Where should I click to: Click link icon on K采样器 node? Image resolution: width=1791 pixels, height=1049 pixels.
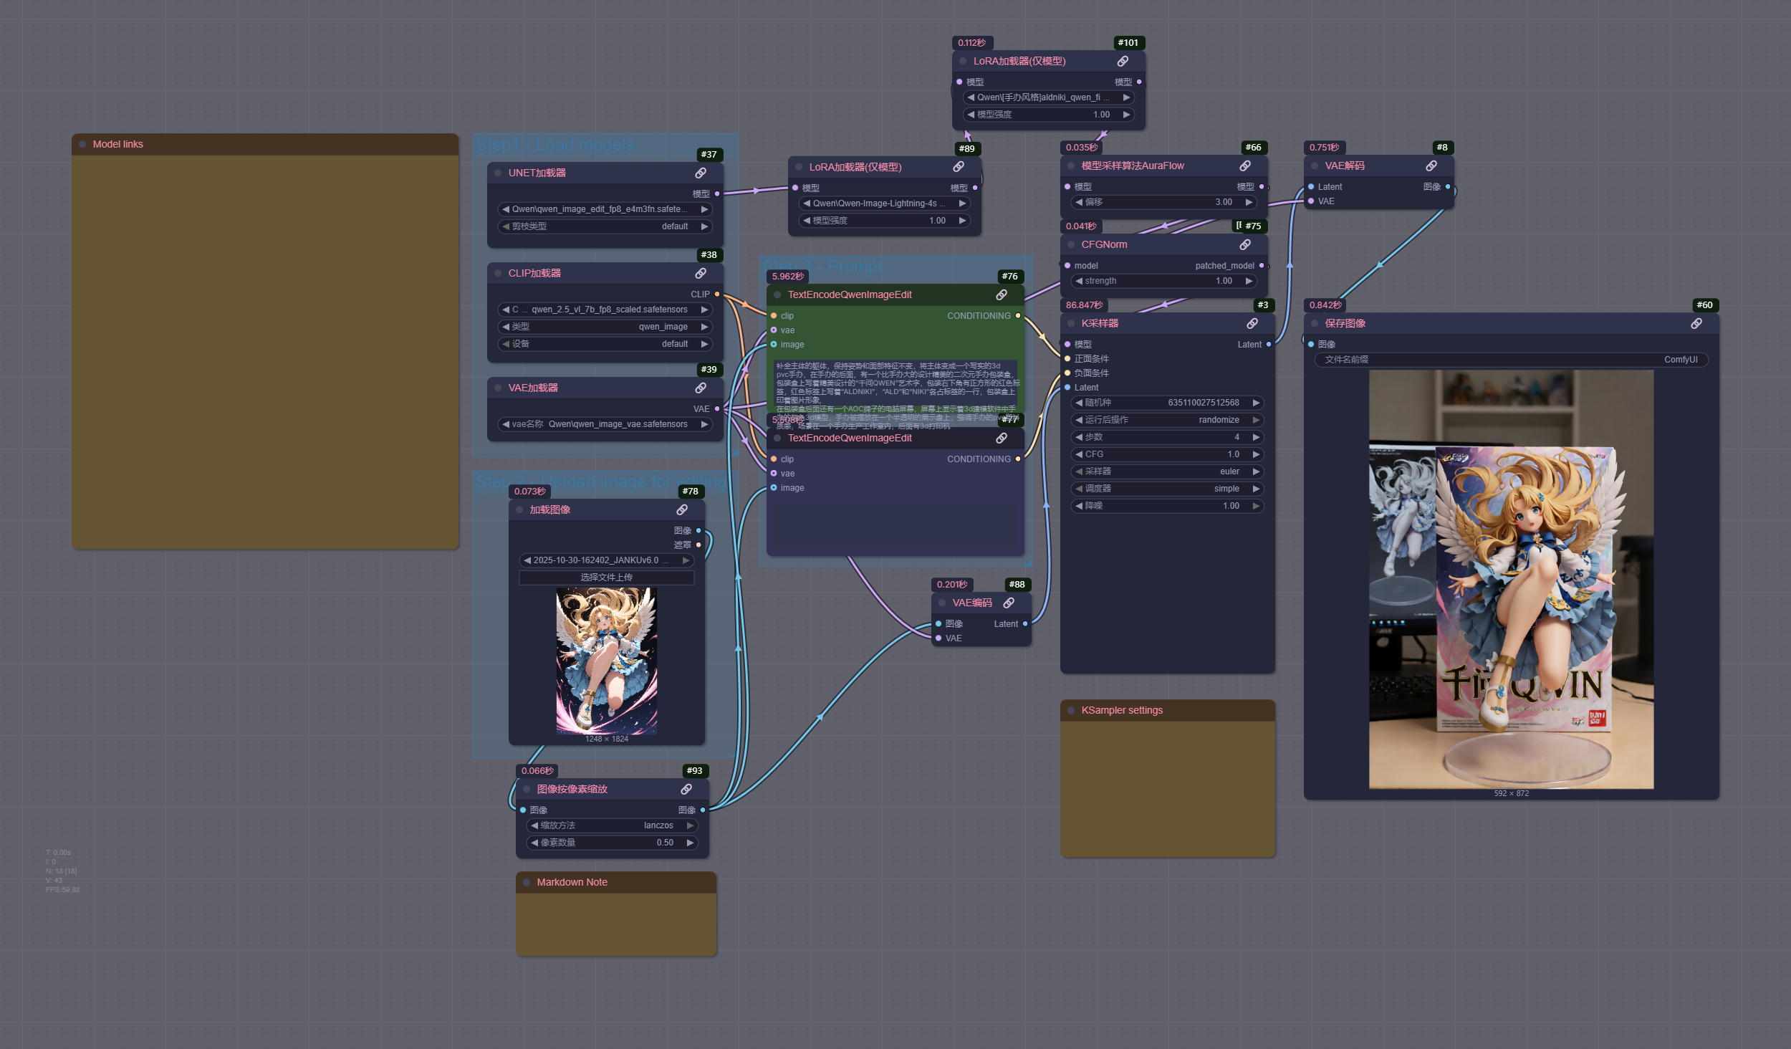coord(1252,323)
